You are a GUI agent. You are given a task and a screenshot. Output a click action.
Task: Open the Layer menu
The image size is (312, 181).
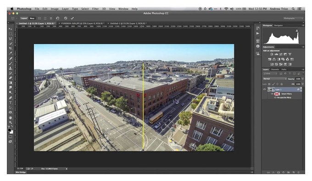click(65, 9)
